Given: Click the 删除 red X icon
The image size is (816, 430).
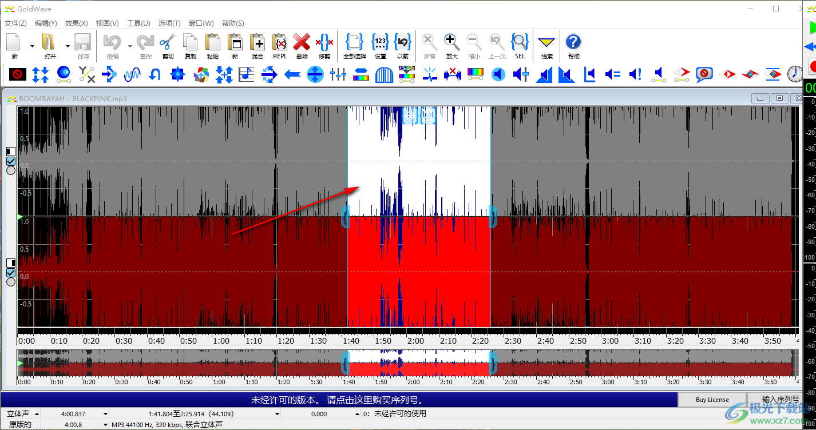Looking at the screenshot, I should pyautogui.click(x=302, y=46).
